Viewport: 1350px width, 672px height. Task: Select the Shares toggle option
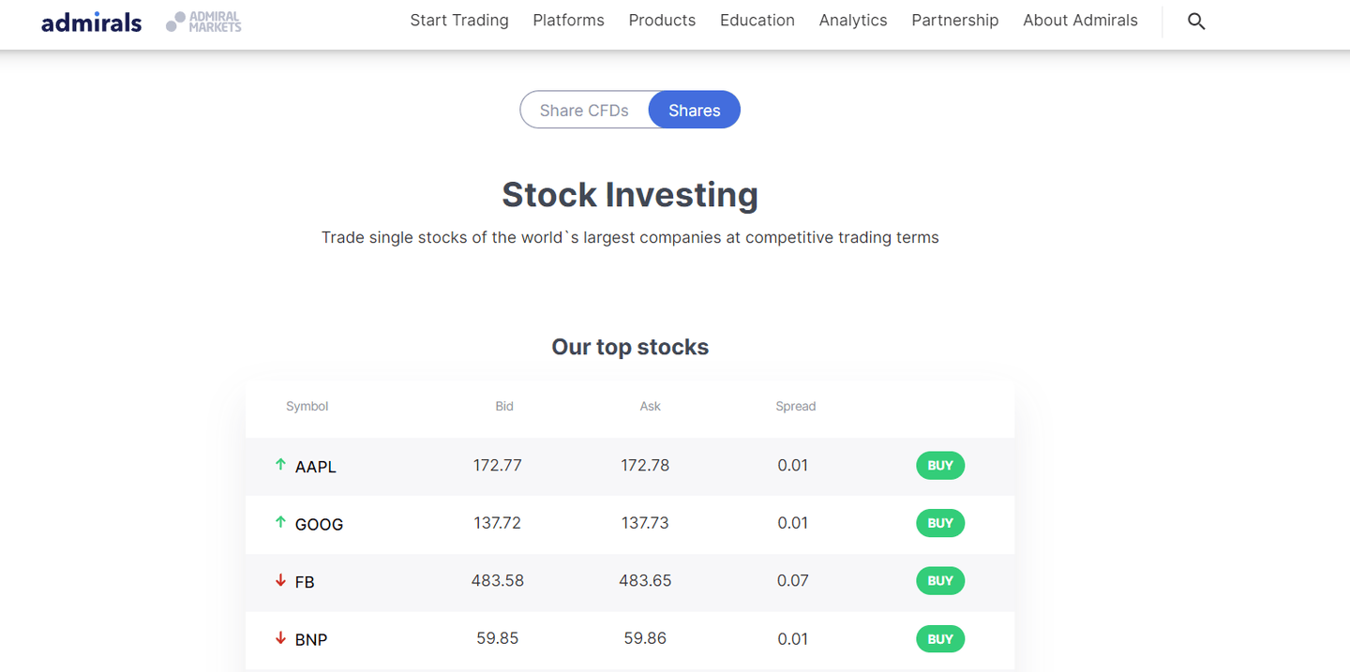(695, 110)
